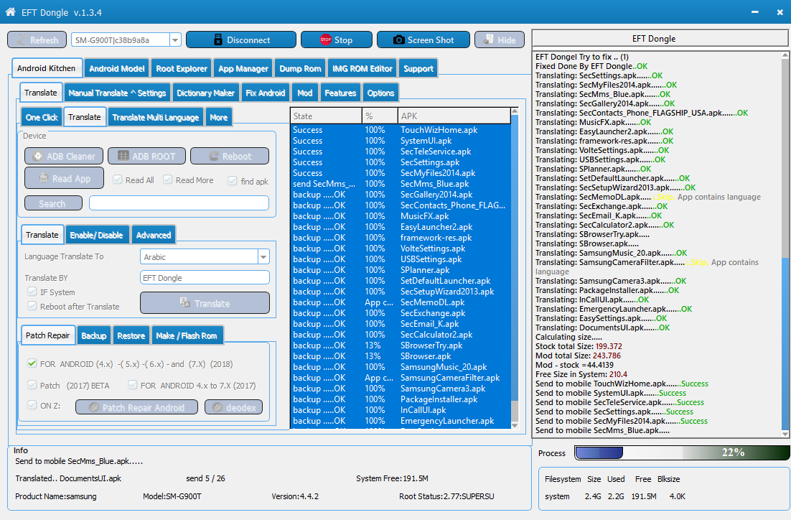Select the framework-res.apk row
Viewport: 791px width, 520px height.
click(401, 238)
